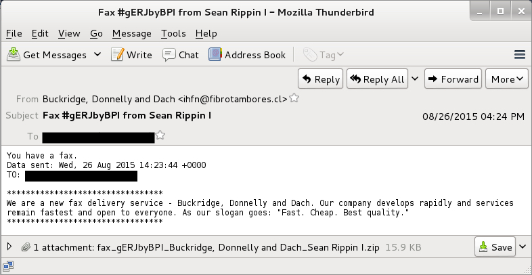Reply to the fax email

(320, 79)
